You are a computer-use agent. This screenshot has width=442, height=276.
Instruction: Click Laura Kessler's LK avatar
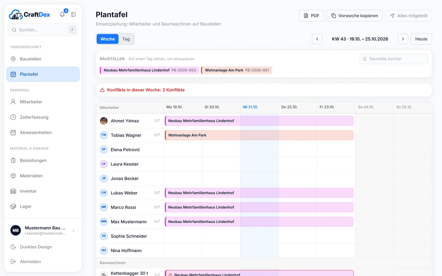[104, 164]
